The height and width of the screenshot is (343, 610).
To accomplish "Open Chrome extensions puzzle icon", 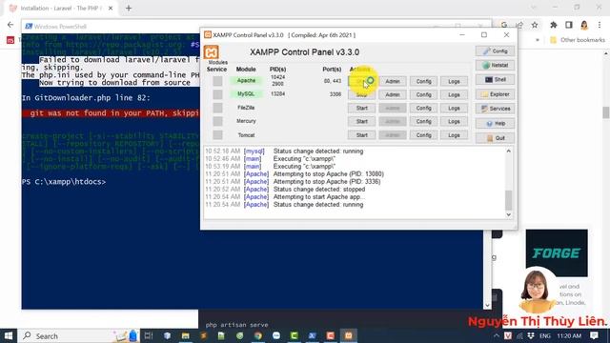I will click(x=553, y=25).
